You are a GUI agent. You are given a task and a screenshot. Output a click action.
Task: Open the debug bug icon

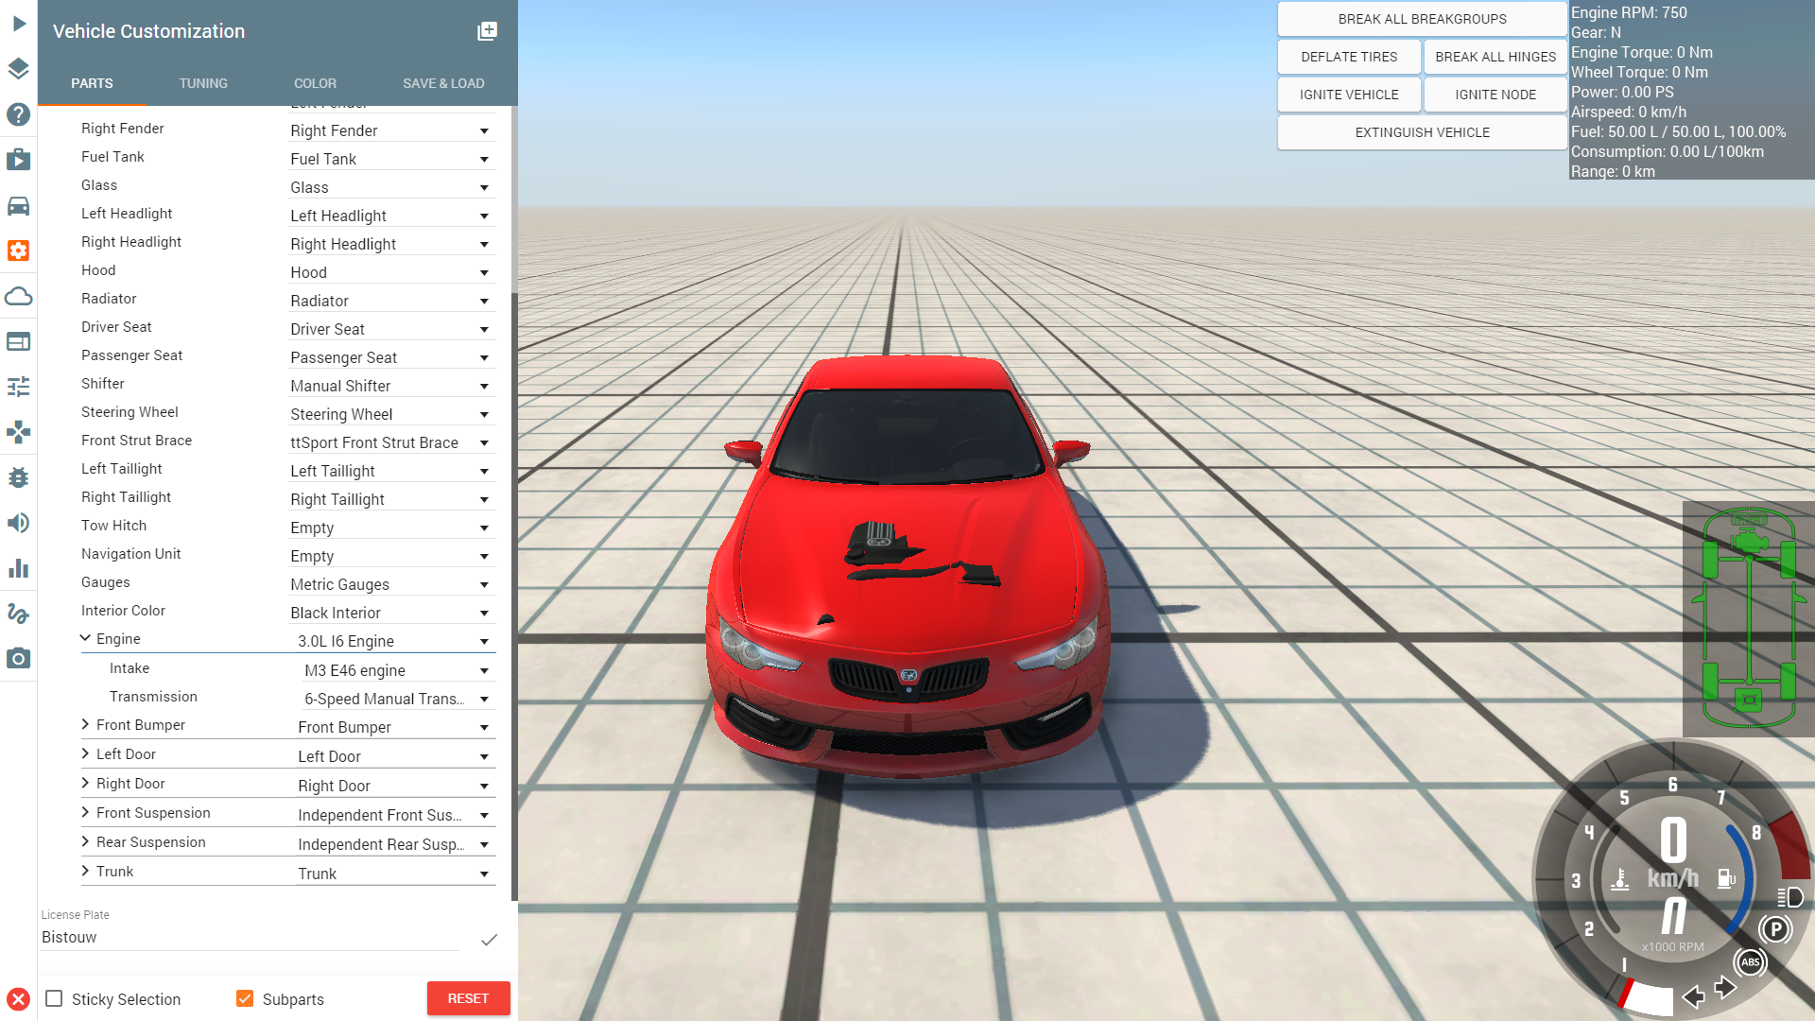[18, 477]
